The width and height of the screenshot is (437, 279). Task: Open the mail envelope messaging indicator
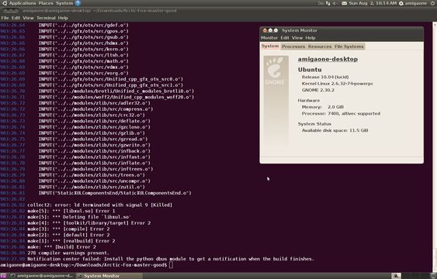click(344, 3)
